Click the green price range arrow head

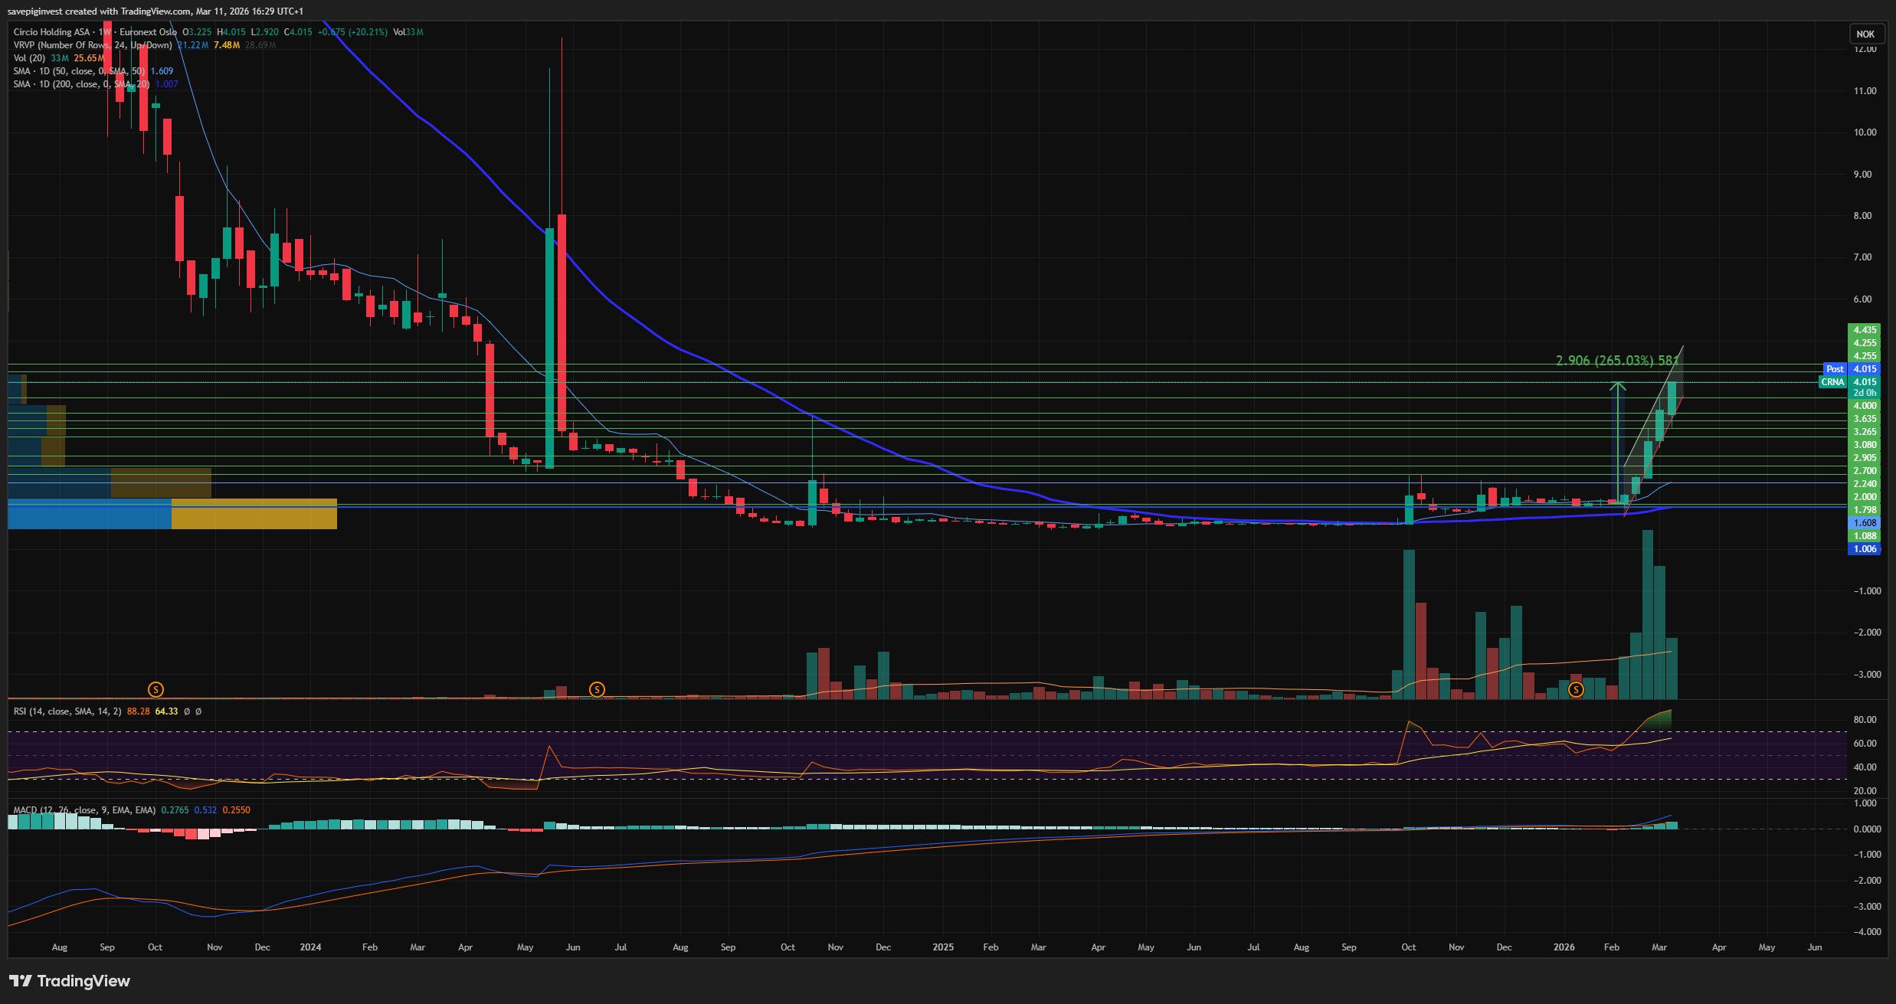click(x=1617, y=385)
